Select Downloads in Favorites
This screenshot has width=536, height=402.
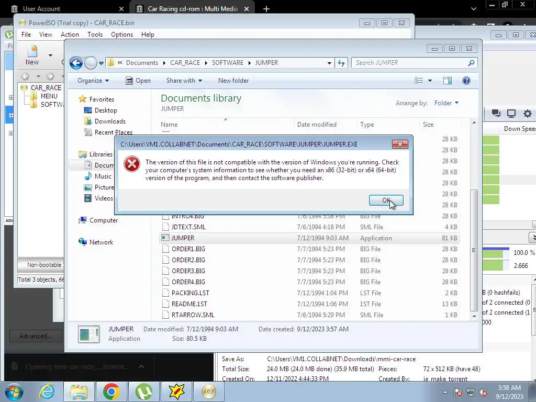[110, 121]
